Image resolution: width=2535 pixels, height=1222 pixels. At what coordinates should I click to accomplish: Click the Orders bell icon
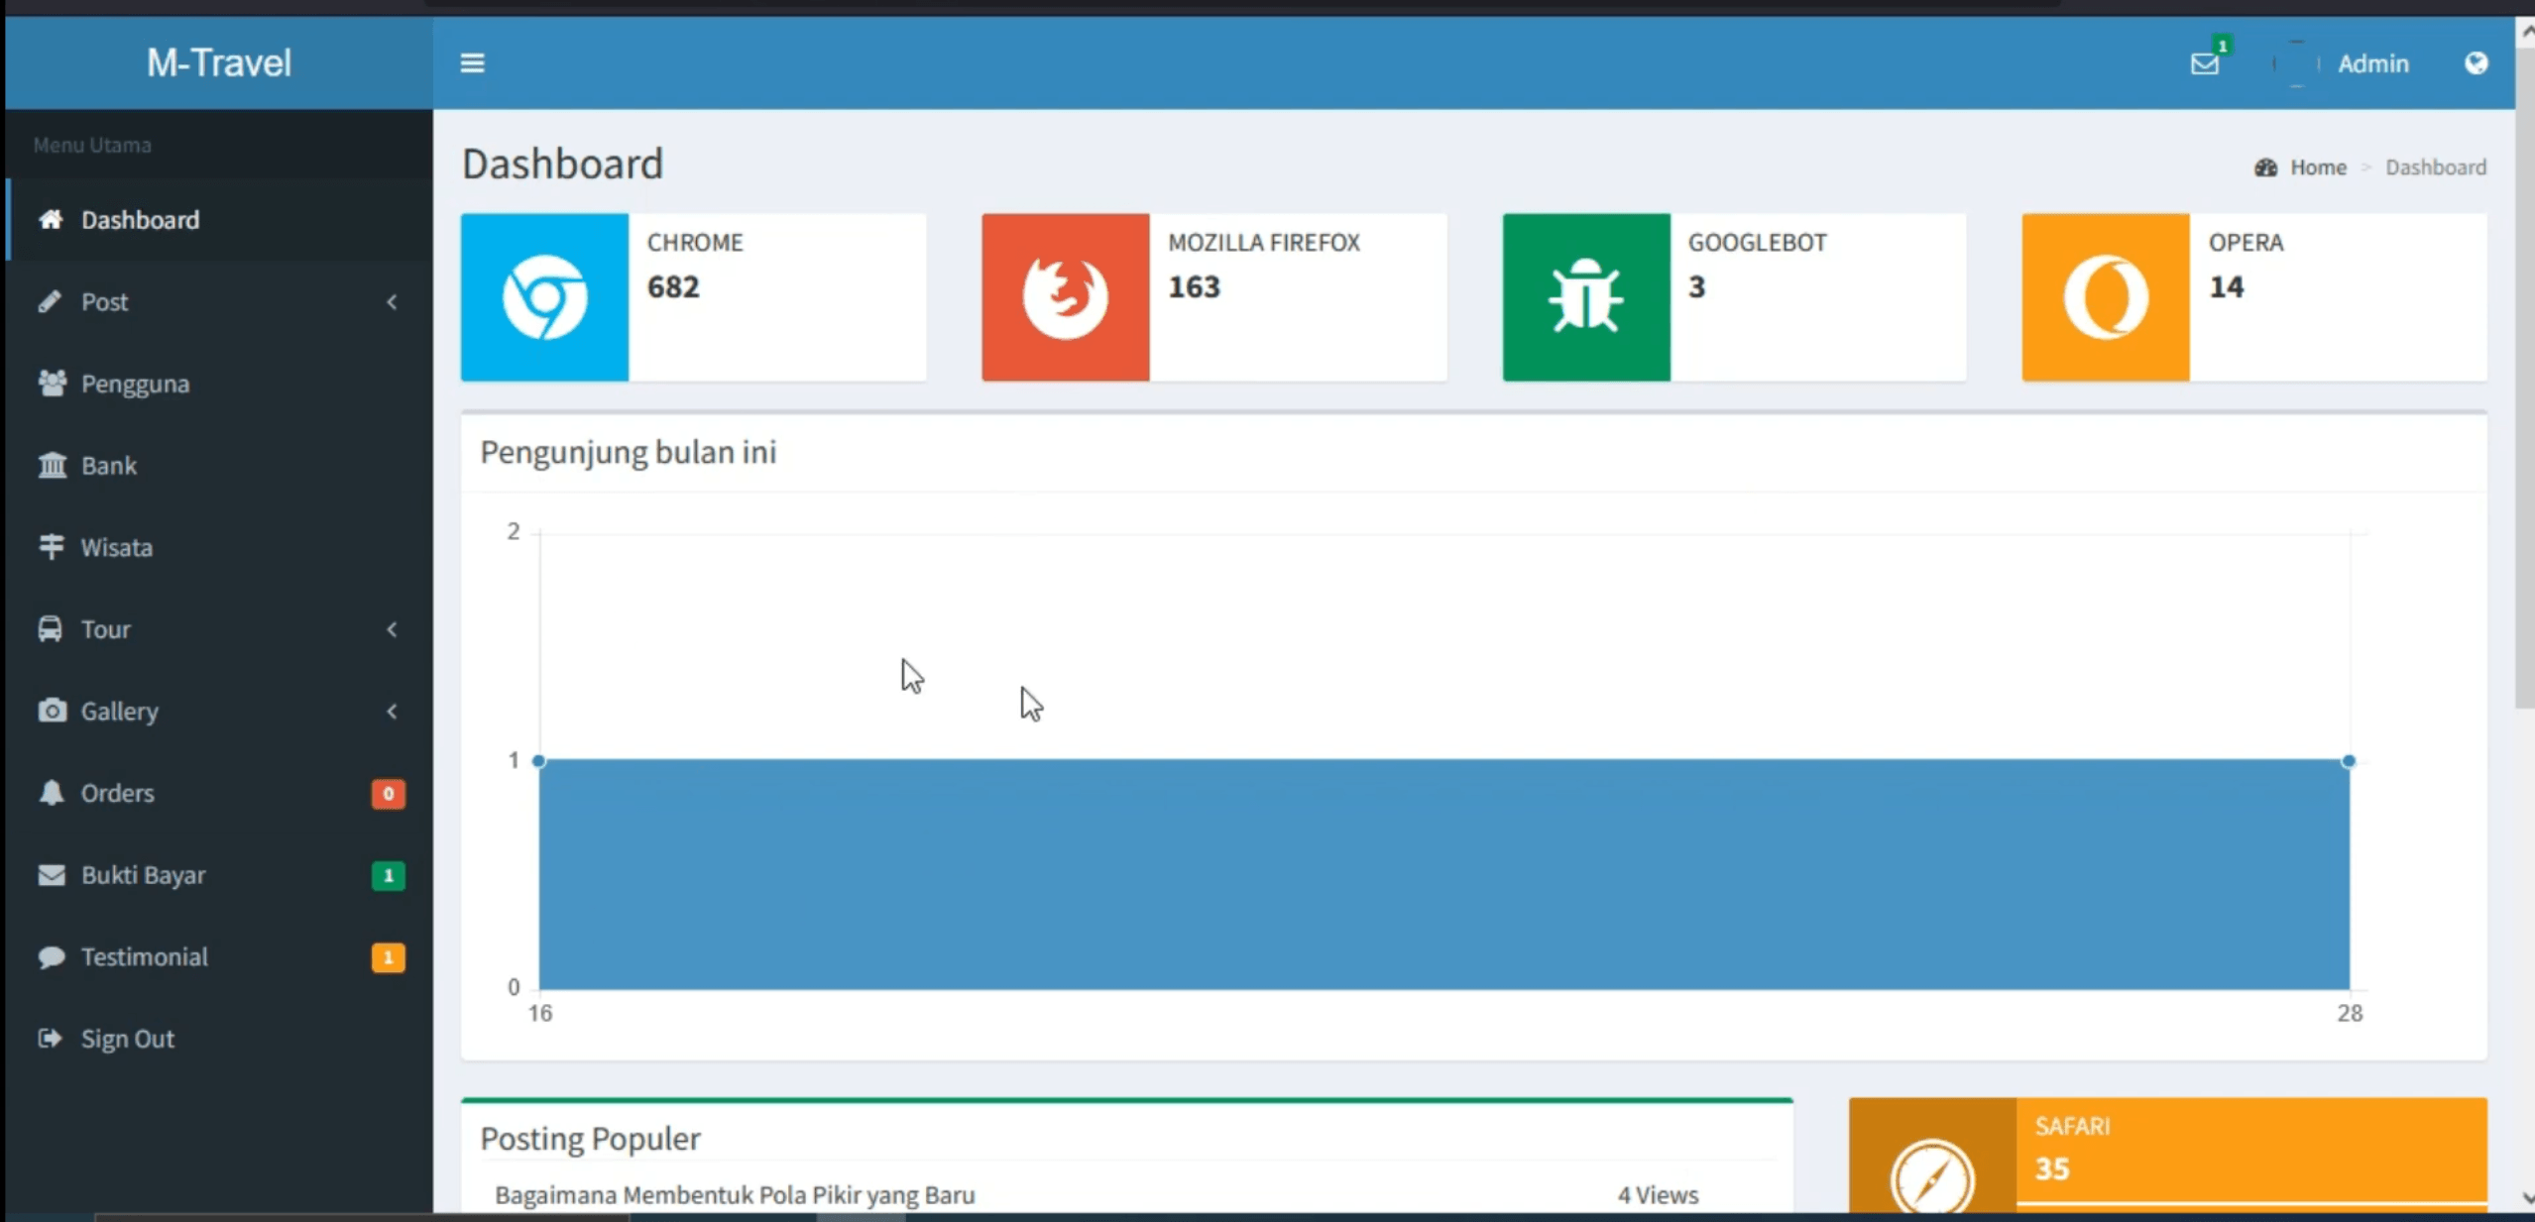tap(51, 793)
